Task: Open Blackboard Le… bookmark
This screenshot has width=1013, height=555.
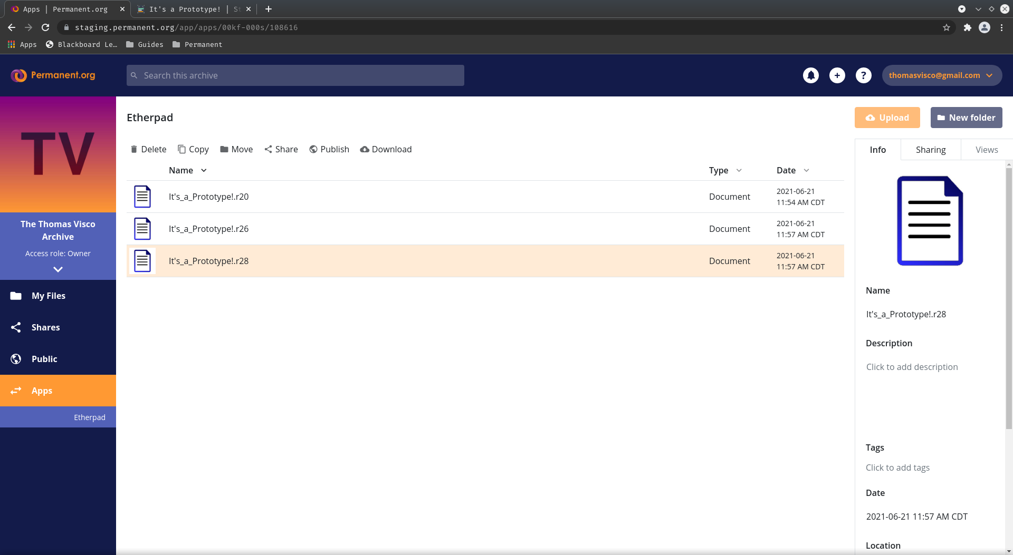Action: (x=81, y=44)
